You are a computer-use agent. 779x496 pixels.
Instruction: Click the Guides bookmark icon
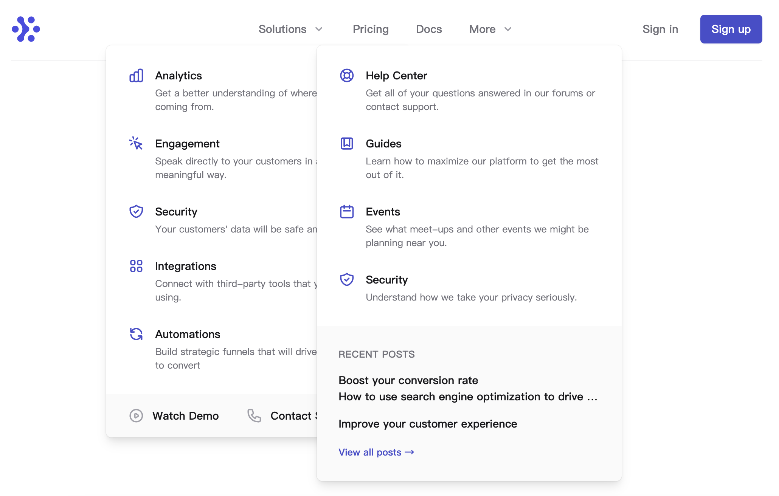(x=347, y=143)
